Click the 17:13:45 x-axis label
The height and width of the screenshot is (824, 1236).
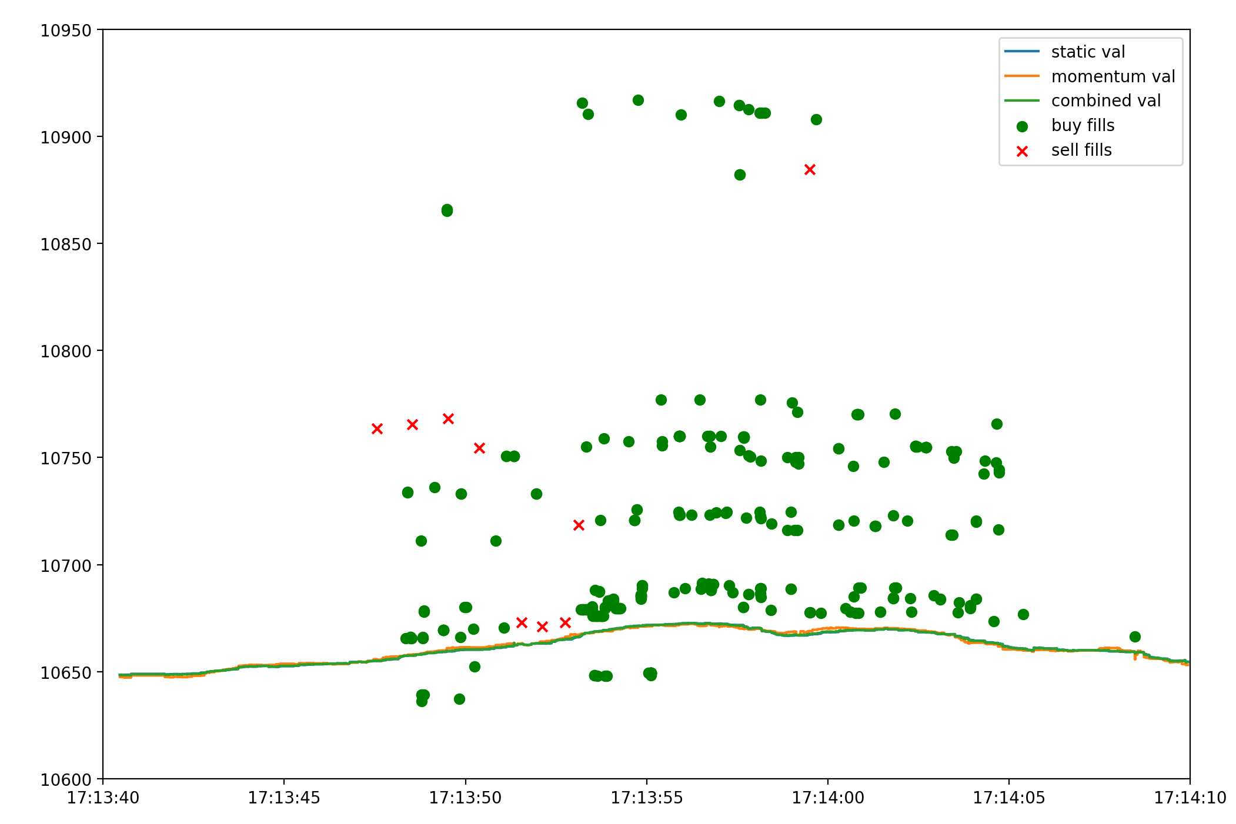[x=284, y=798]
